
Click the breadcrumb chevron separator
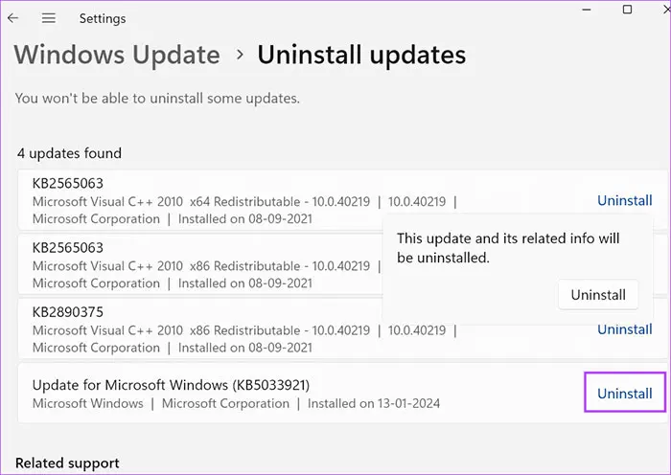coord(239,56)
